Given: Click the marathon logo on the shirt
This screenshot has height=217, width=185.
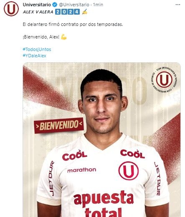Looking at the screenshot, I should pyautogui.click(x=82, y=170).
